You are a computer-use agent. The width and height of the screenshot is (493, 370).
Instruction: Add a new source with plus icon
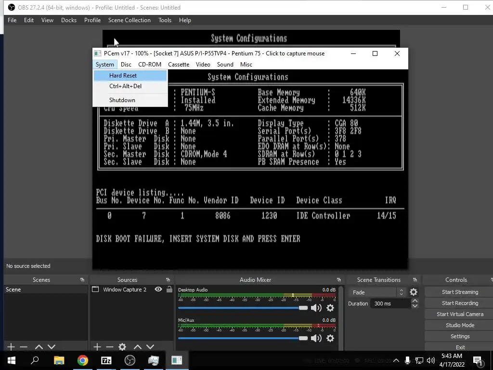coord(97,347)
